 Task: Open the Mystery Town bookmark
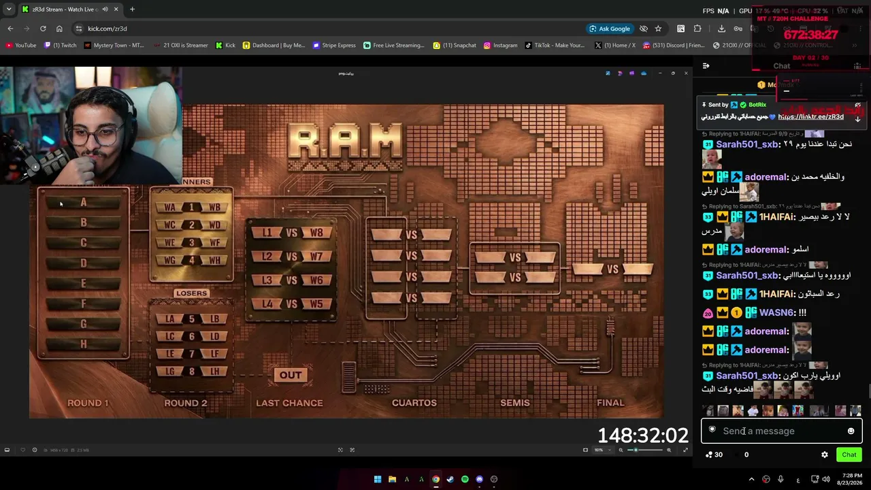point(114,46)
